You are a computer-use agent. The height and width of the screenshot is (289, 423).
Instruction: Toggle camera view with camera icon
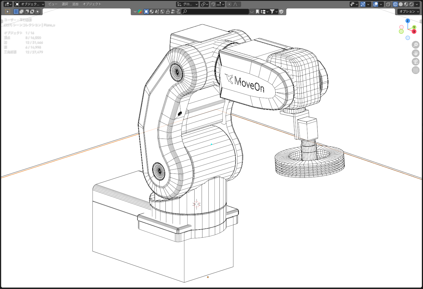pyautogui.click(x=415, y=62)
